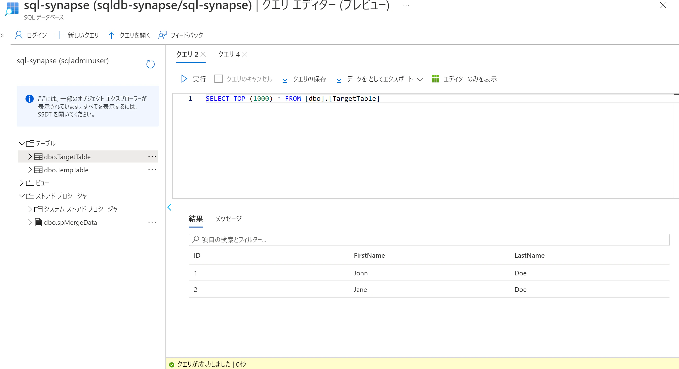679x369 pixels.
Task: Switch to the クエリ 4 tab
Action: (x=229, y=55)
